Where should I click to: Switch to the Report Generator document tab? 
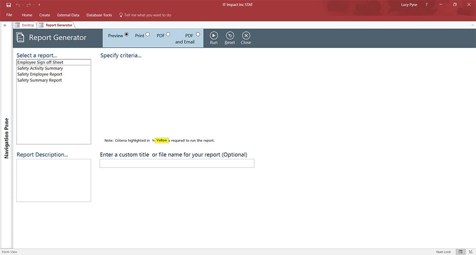pyautogui.click(x=56, y=25)
